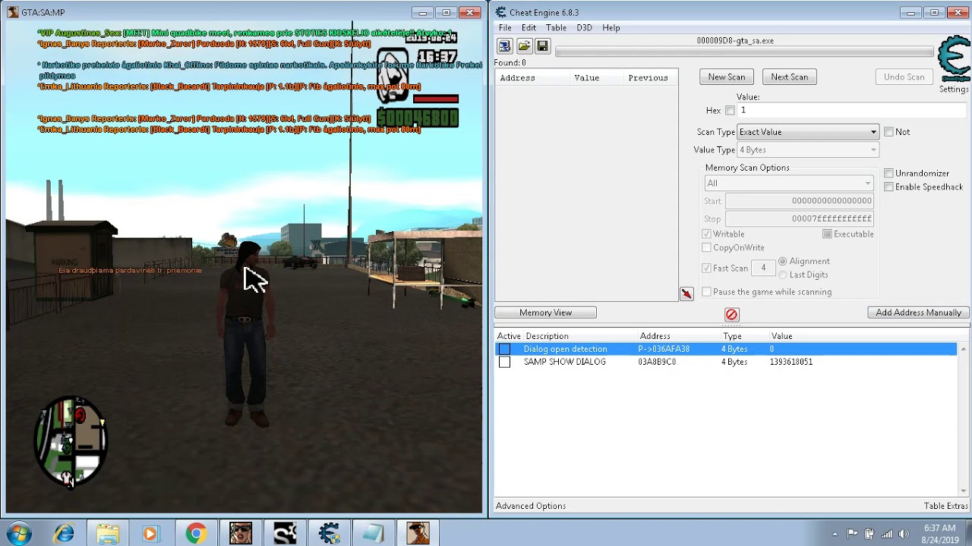Click the network signal tray icon
The height and width of the screenshot is (546, 972).
point(886,534)
